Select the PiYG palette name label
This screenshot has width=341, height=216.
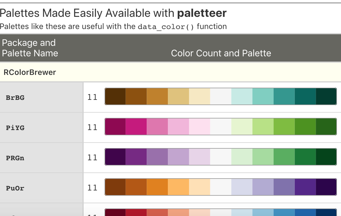(15, 128)
